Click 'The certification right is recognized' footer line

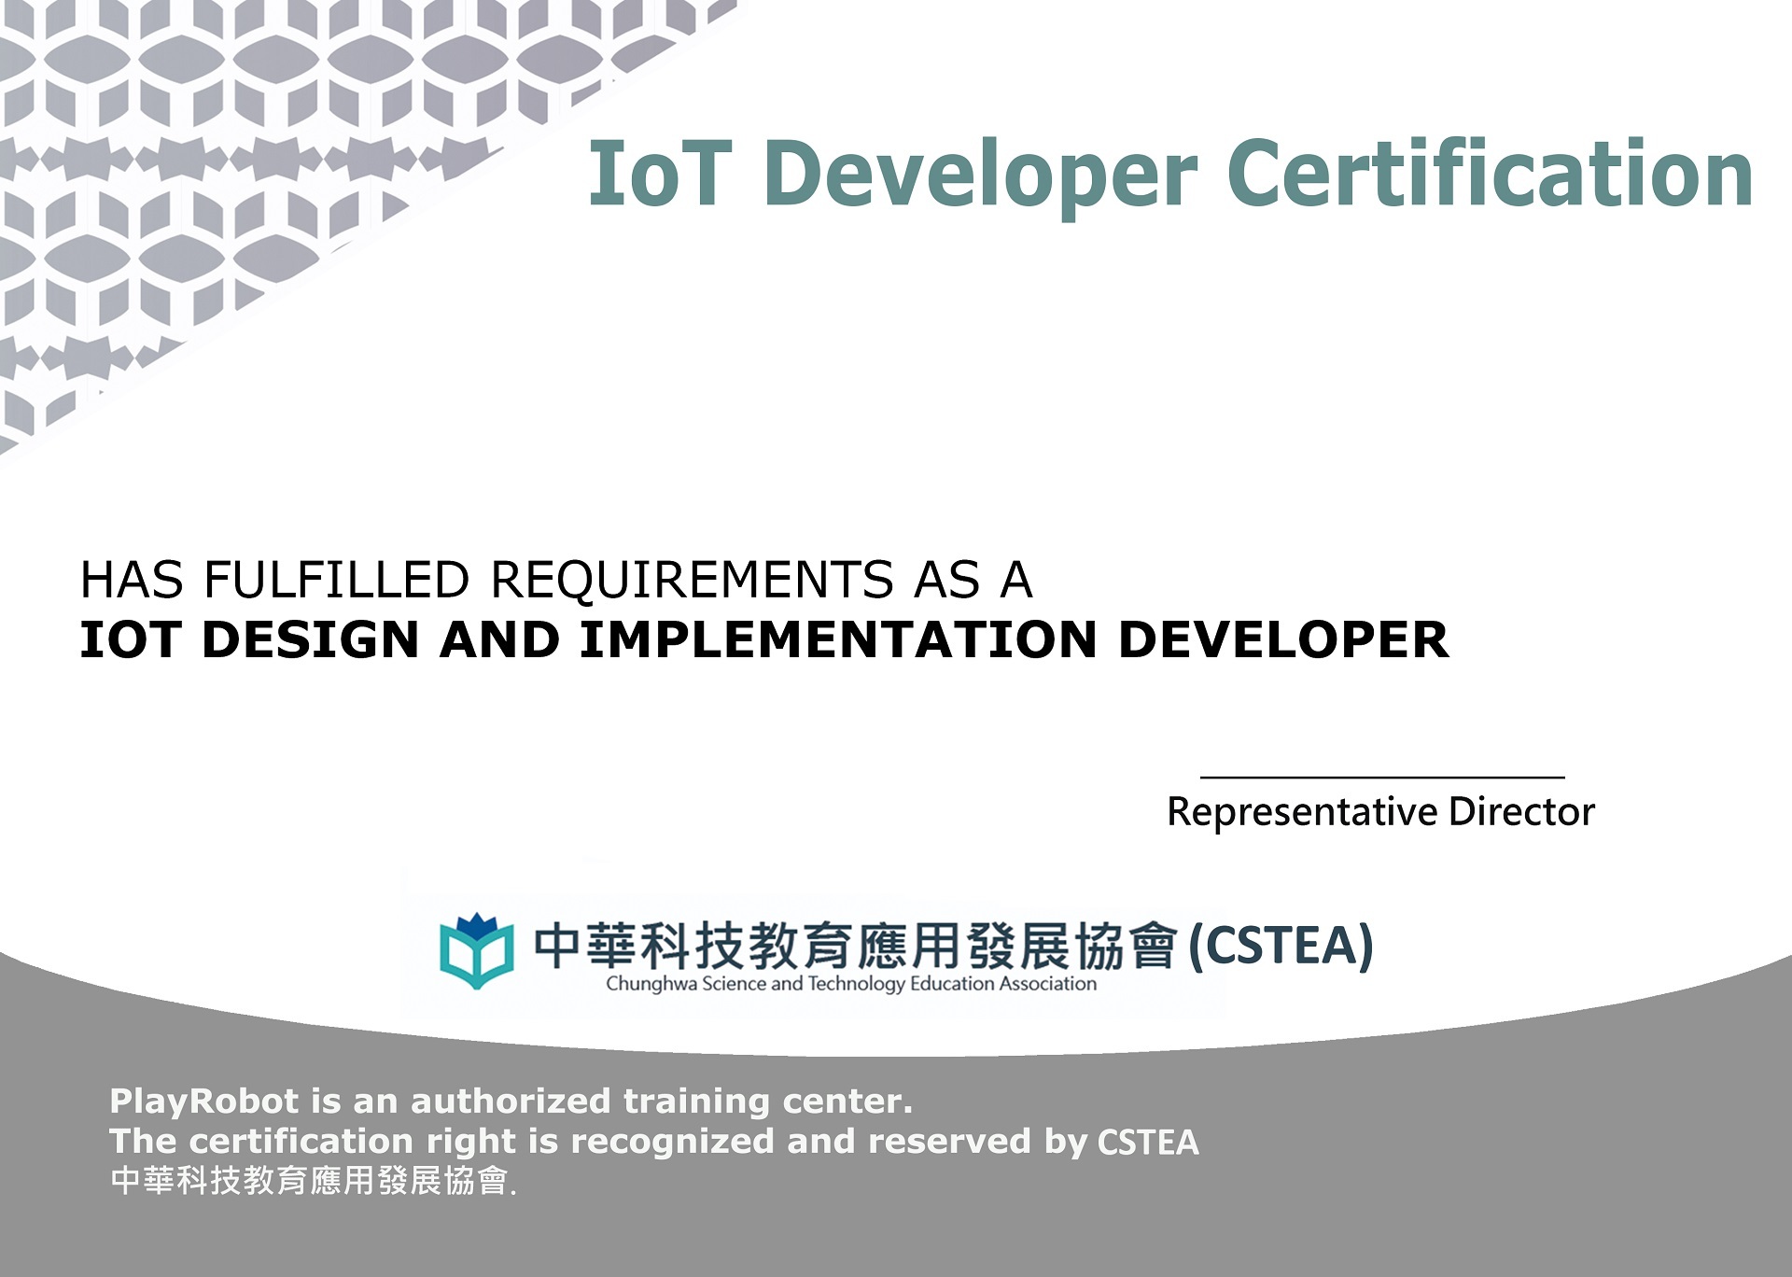tap(441, 1142)
